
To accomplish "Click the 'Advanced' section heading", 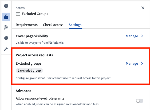I will (x=23, y=91).
